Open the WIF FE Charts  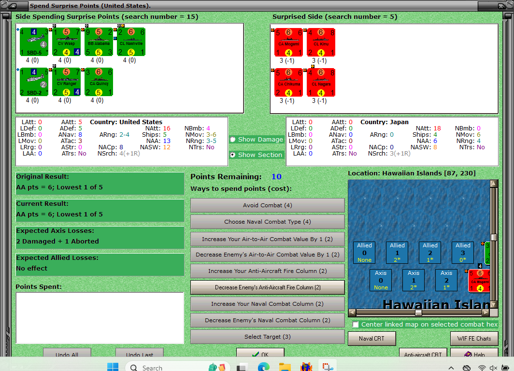pos(474,339)
